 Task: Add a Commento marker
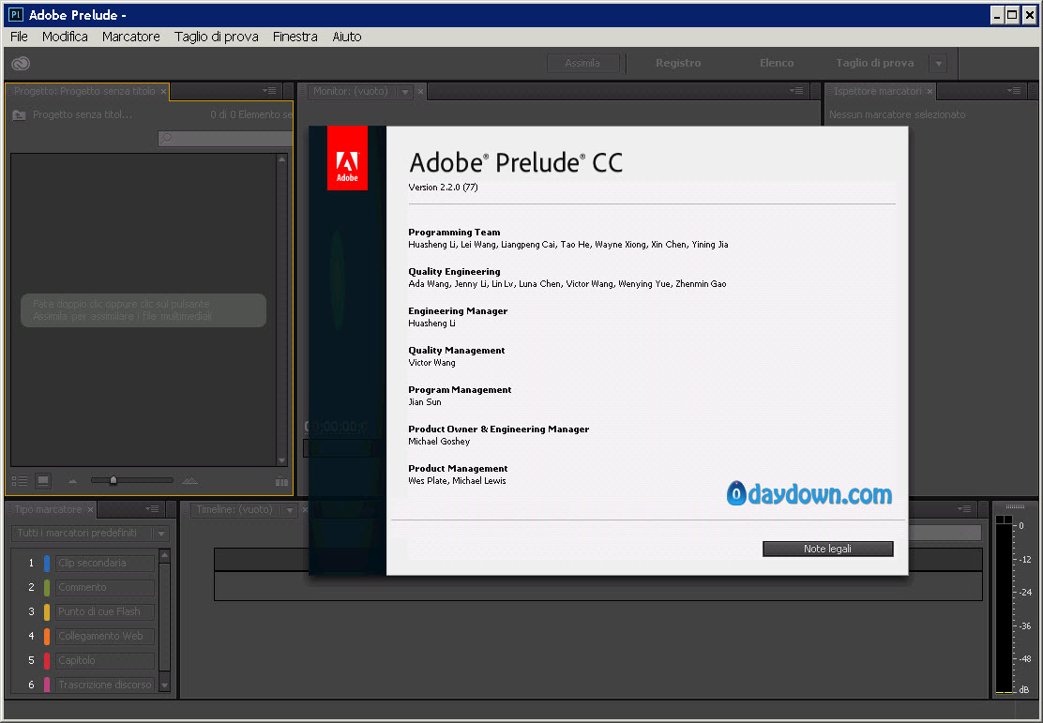[105, 588]
